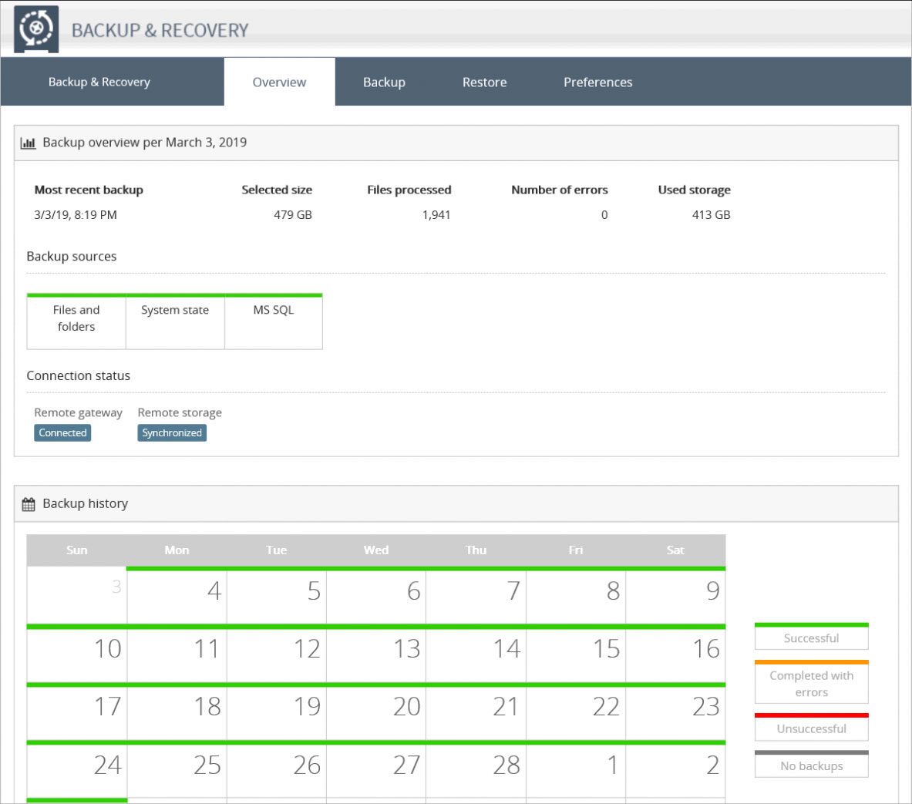This screenshot has height=804, width=912.
Task: Open the Preferences tab
Action: tap(597, 82)
